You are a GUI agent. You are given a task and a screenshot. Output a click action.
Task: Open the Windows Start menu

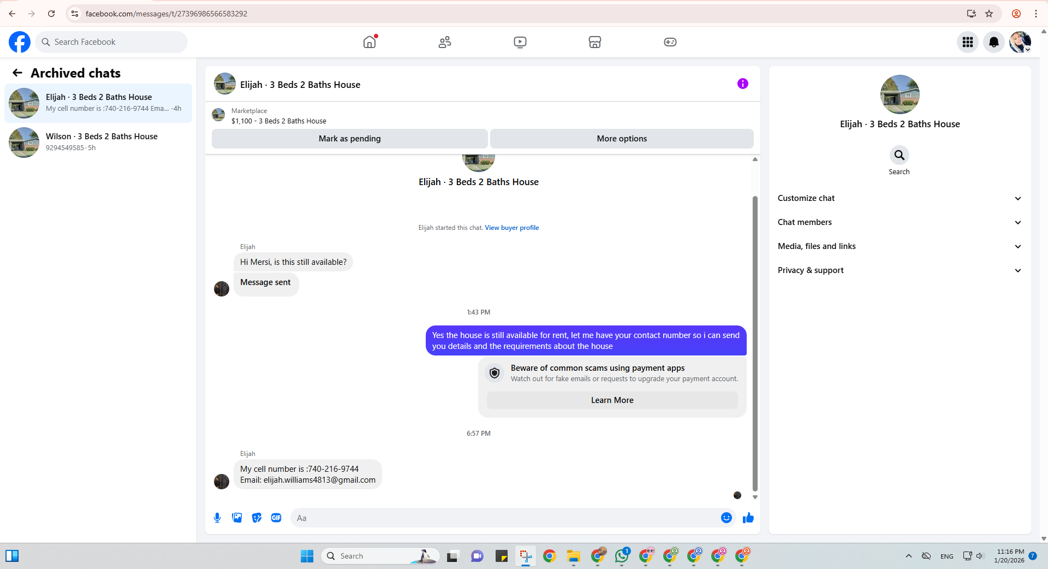307,556
